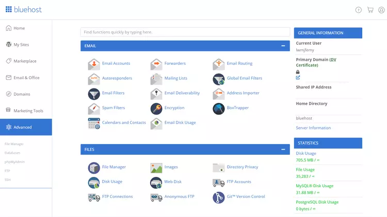The image size is (387, 217).
Task: Open the Calendars and Contacts icon
Action: (x=94, y=123)
